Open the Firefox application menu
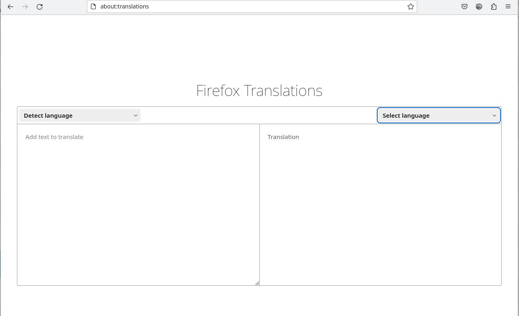Image resolution: width=519 pixels, height=316 pixels. pyautogui.click(x=508, y=6)
